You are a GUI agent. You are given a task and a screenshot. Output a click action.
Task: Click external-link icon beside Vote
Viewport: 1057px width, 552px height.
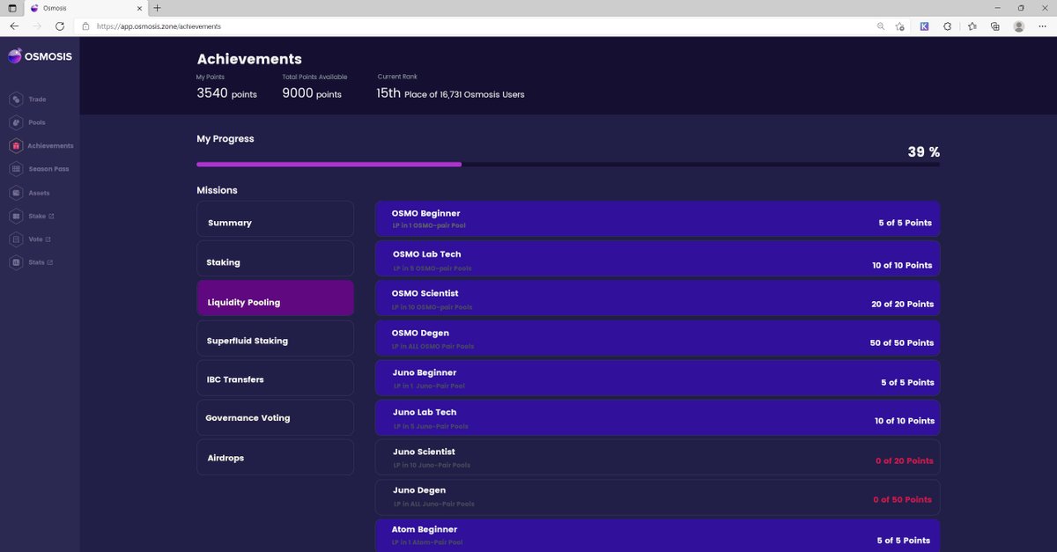pos(48,239)
